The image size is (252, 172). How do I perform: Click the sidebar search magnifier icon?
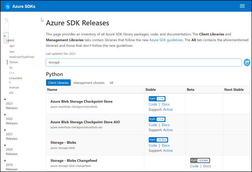pos(6,20)
